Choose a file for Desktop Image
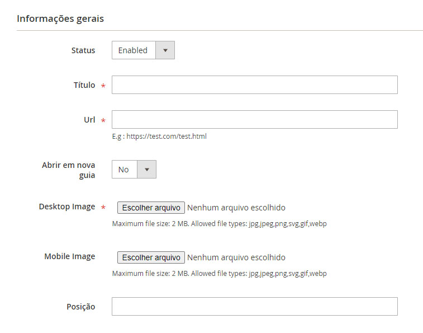Image resolution: width=423 pixels, height=333 pixels. [151, 208]
